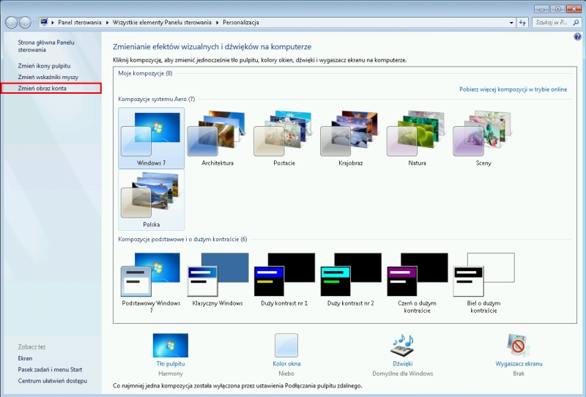
Task: Click Domyślne dla Windows sound scheme text
Action: (402, 374)
